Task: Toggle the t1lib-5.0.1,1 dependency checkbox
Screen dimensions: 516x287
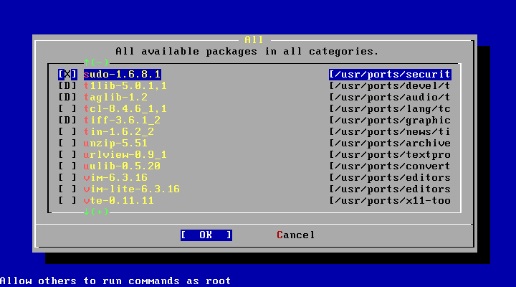Action: point(67,85)
